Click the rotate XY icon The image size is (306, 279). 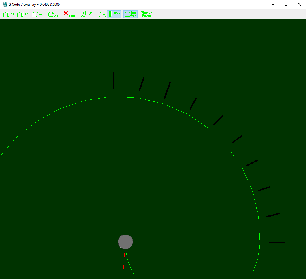tap(53, 14)
